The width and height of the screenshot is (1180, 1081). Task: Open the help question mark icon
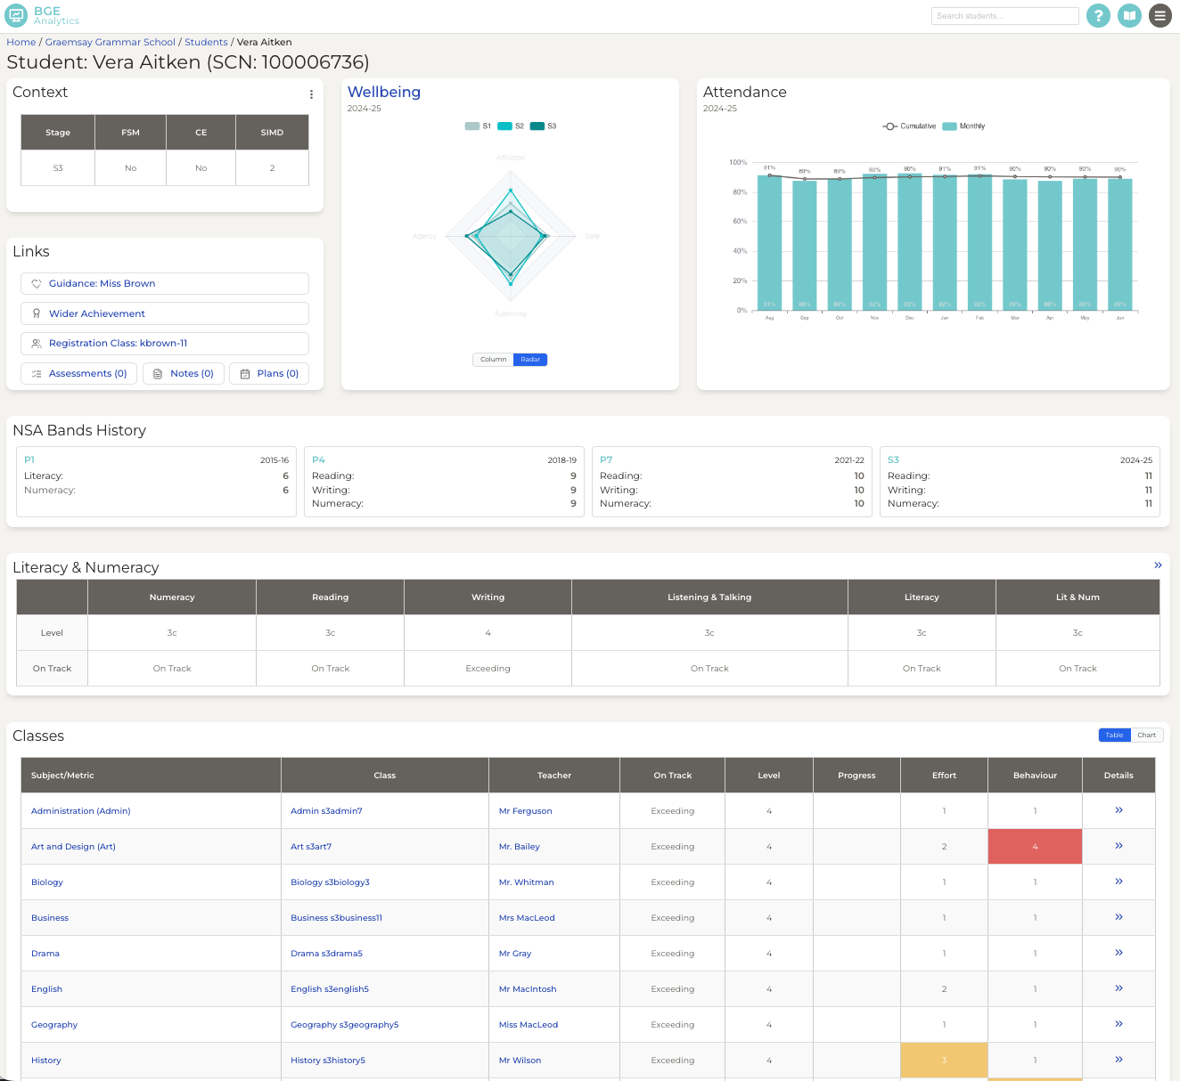click(x=1098, y=15)
